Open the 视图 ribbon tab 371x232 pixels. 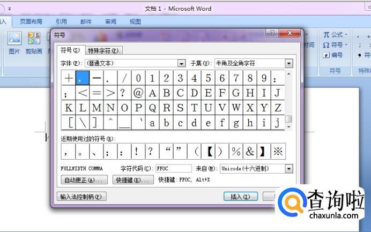click(135, 22)
